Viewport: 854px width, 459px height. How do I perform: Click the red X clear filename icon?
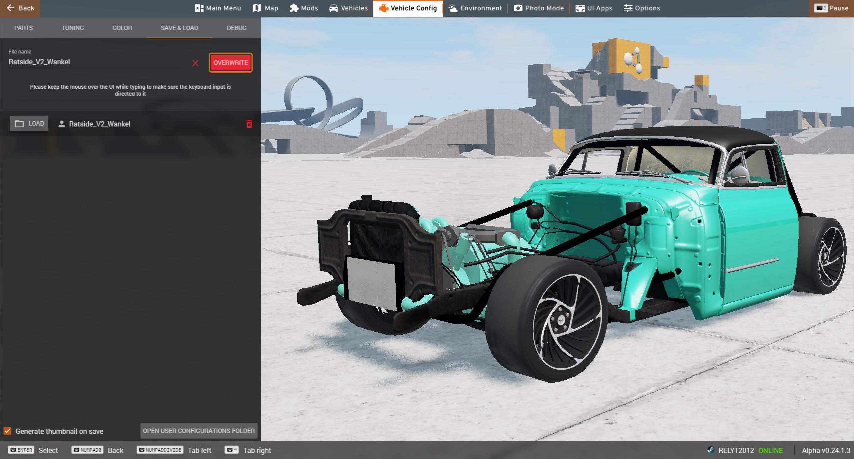pyautogui.click(x=195, y=63)
